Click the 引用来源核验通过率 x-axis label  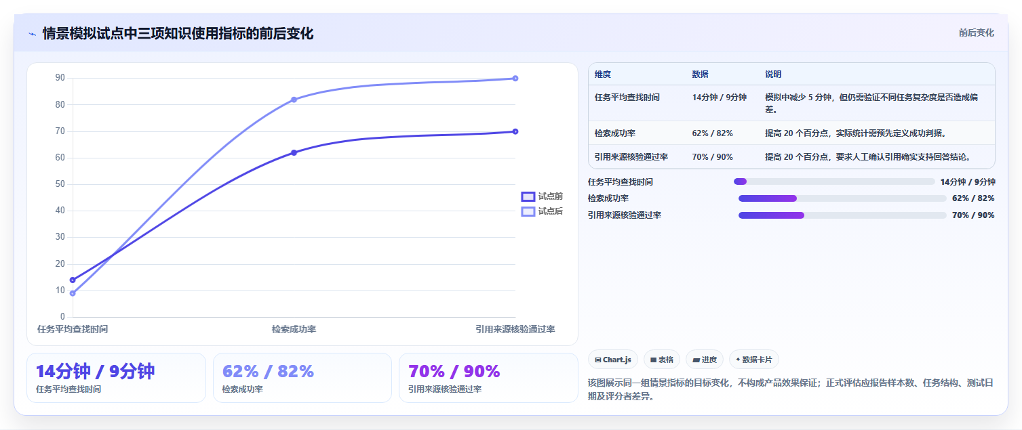(x=515, y=329)
